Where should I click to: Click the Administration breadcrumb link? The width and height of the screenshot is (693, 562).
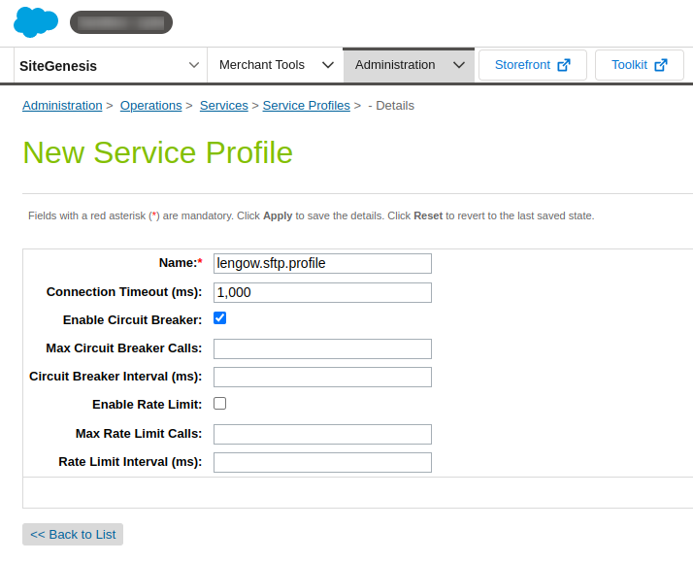coord(62,106)
